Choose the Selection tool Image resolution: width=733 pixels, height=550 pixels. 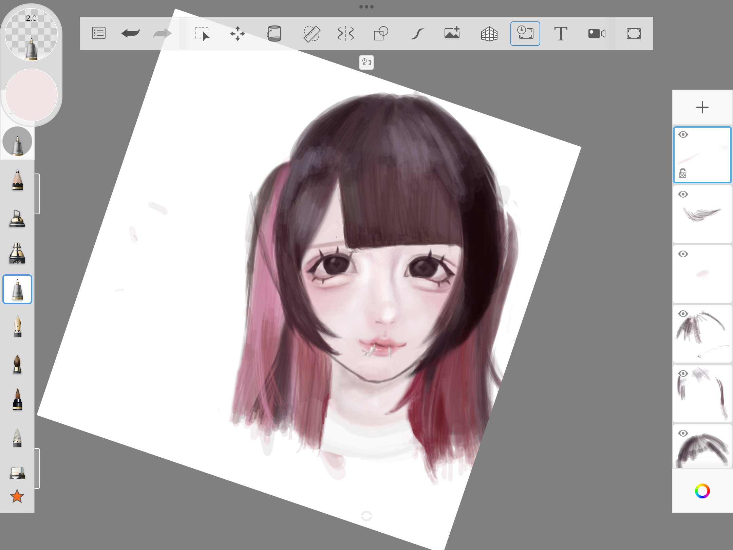coord(202,34)
